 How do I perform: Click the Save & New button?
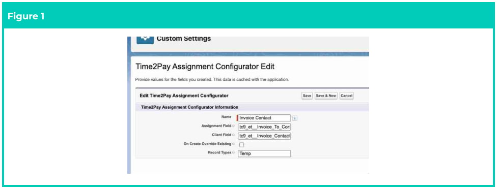[326, 96]
